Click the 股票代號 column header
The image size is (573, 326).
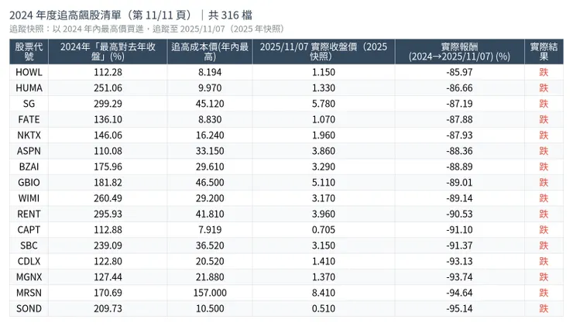(29, 51)
